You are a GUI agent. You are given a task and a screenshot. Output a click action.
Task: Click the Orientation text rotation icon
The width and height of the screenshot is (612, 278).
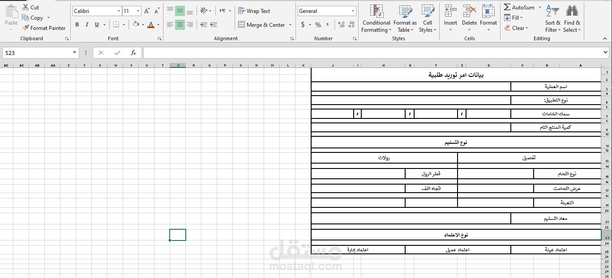pyautogui.click(x=204, y=11)
